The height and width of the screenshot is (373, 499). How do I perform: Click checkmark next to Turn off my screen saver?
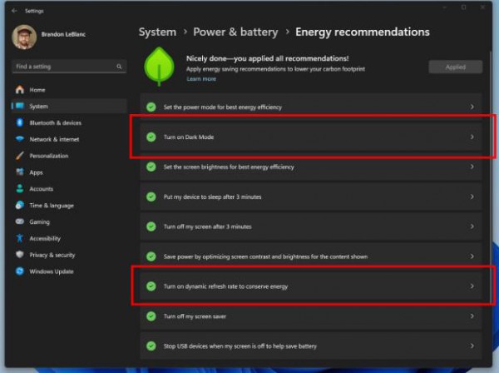click(151, 316)
